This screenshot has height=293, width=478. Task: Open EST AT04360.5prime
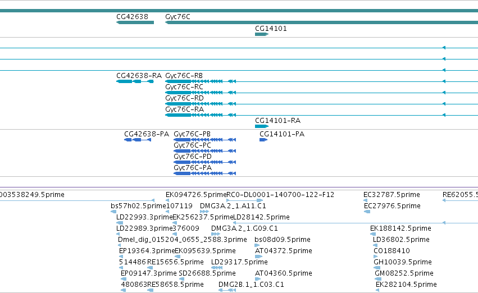click(284, 273)
